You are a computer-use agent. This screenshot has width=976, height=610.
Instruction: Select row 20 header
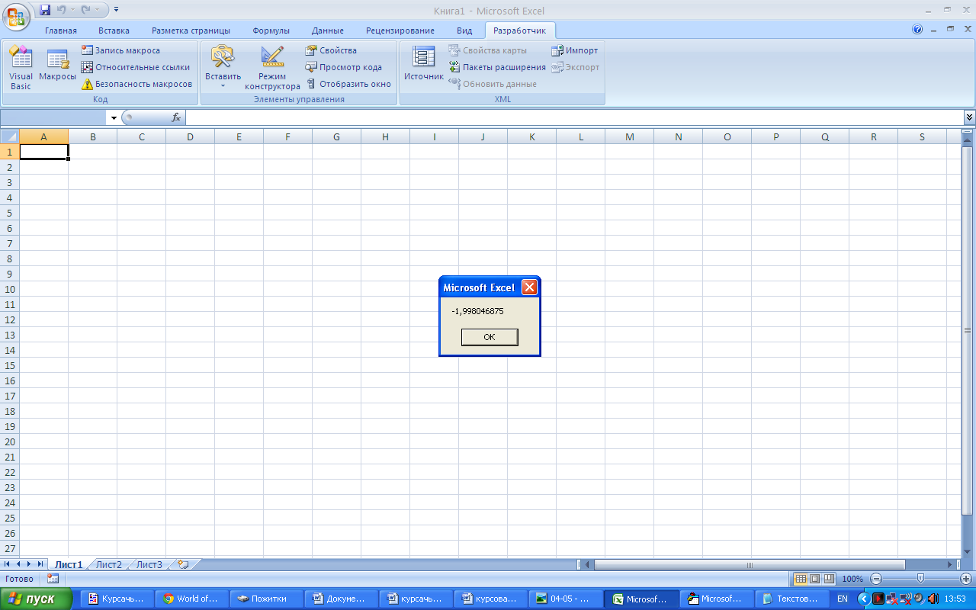(x=9, y=441)
